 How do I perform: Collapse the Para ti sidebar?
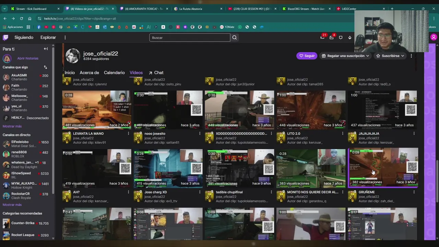pyautogui.click(x=46, y=49)
